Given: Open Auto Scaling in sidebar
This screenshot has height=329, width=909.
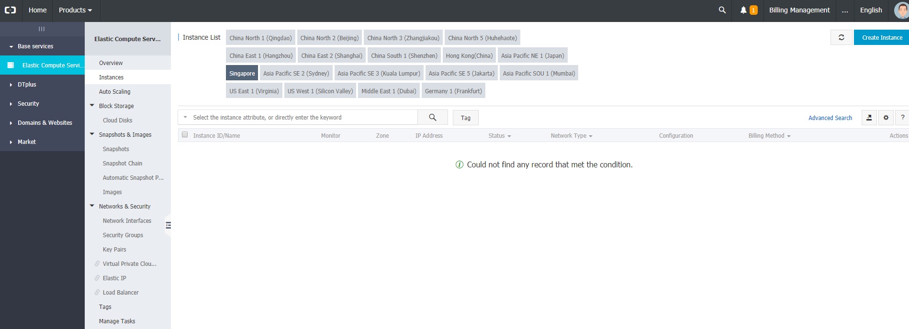Looking at the screenshot, I should pos(114,92).
